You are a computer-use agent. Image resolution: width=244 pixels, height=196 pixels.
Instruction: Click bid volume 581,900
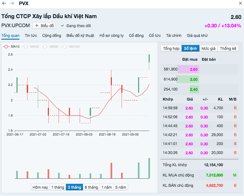click(x=171, y=69)
